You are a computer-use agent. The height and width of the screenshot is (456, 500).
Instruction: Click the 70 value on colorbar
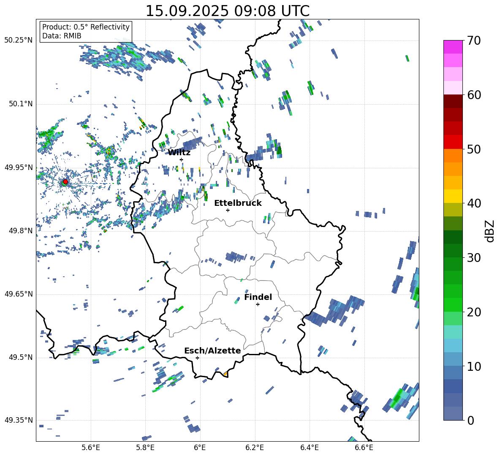(474, 40)
